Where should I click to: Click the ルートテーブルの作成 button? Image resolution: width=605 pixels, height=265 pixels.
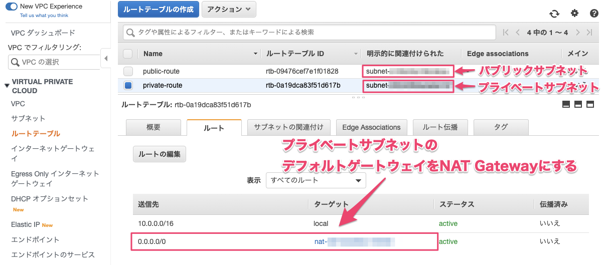point(159,10)
